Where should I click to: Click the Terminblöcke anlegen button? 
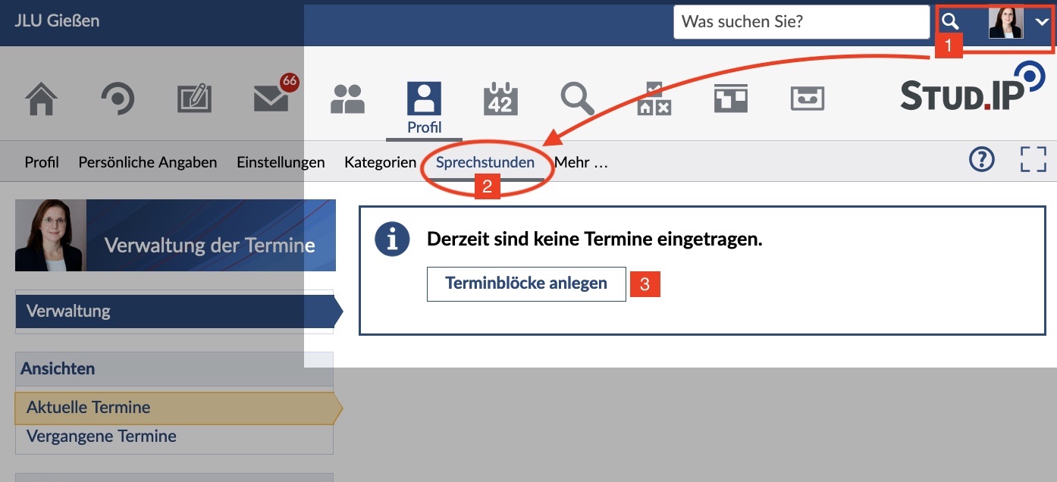pos(526,283)
